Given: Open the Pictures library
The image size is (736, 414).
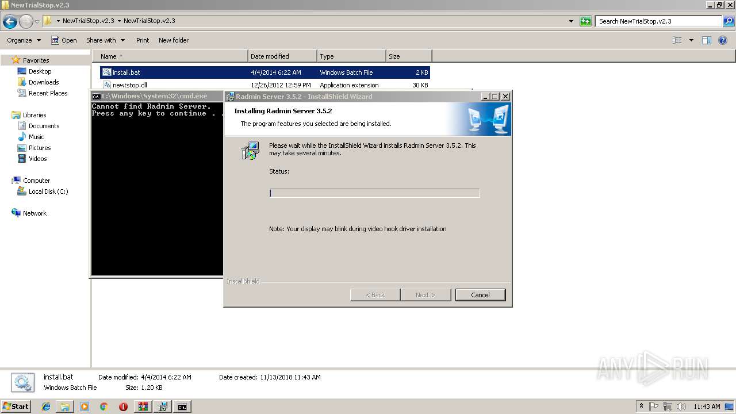Looking at the screenshot, I should (40, 148).
